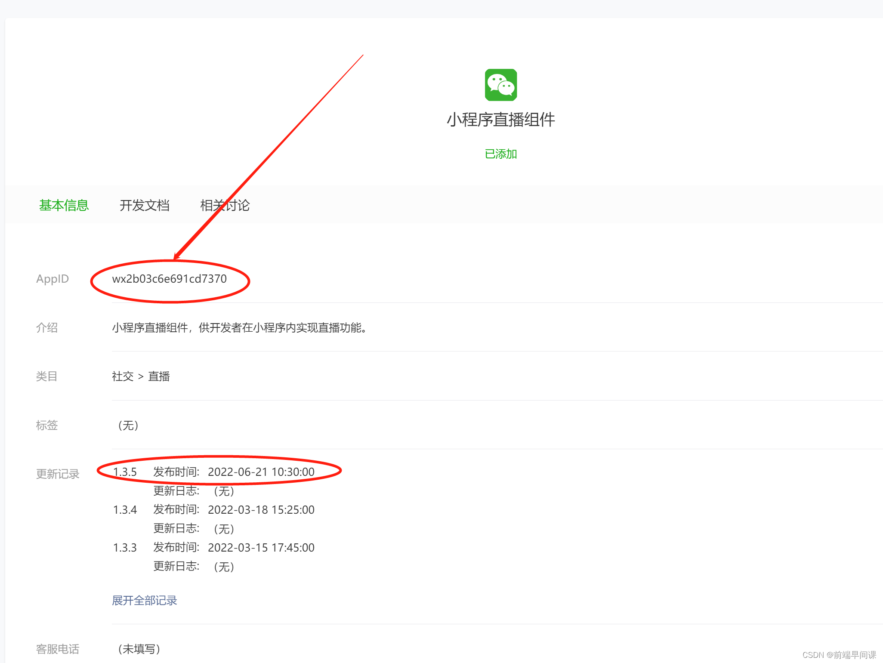This screenshot has width=883, height=663.
Task: Select the 基本信息 tab
Action: coord(64,205)
